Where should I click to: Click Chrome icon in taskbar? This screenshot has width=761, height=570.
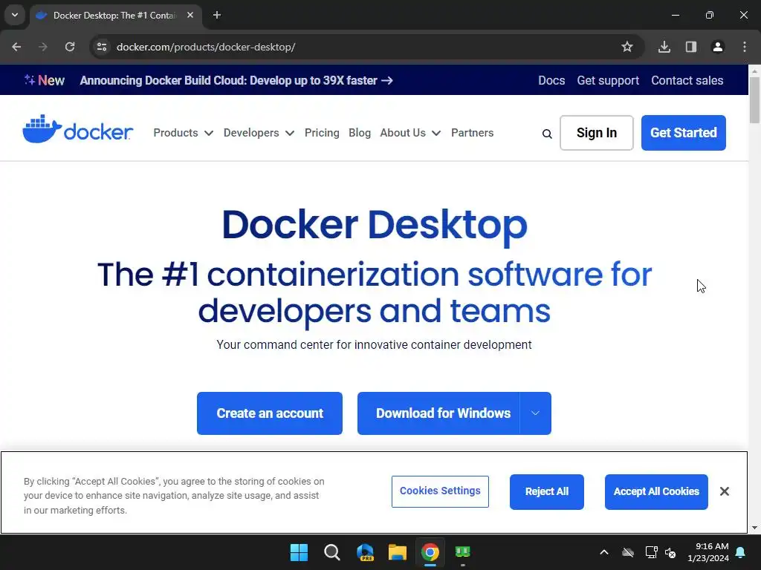tap(430, 552)
